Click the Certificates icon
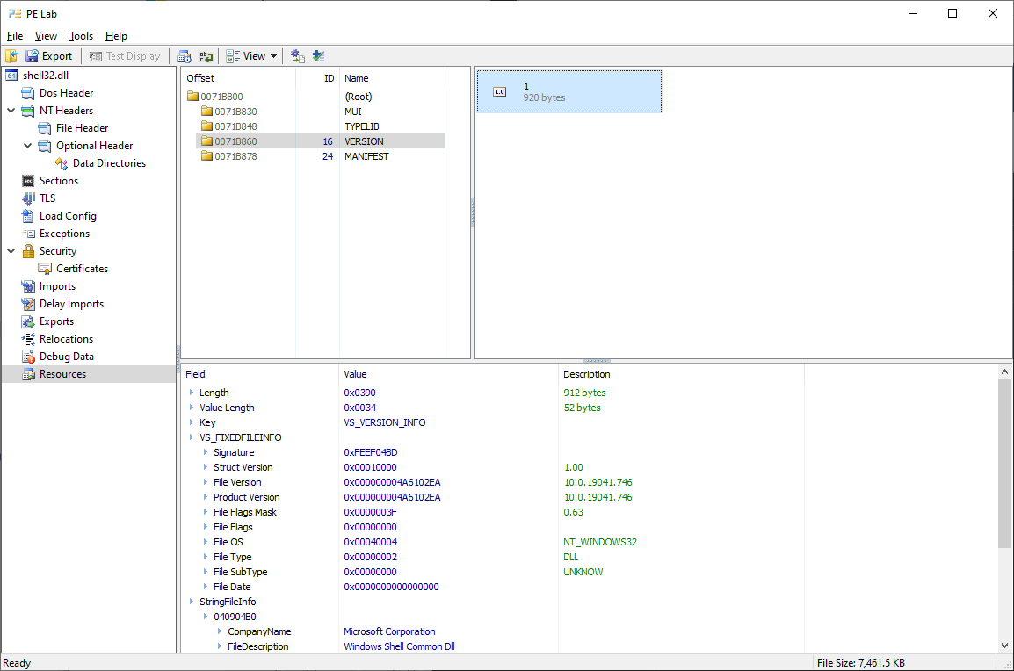The image size is (1014, 671). pyautogui.click(x=45, y=268)
